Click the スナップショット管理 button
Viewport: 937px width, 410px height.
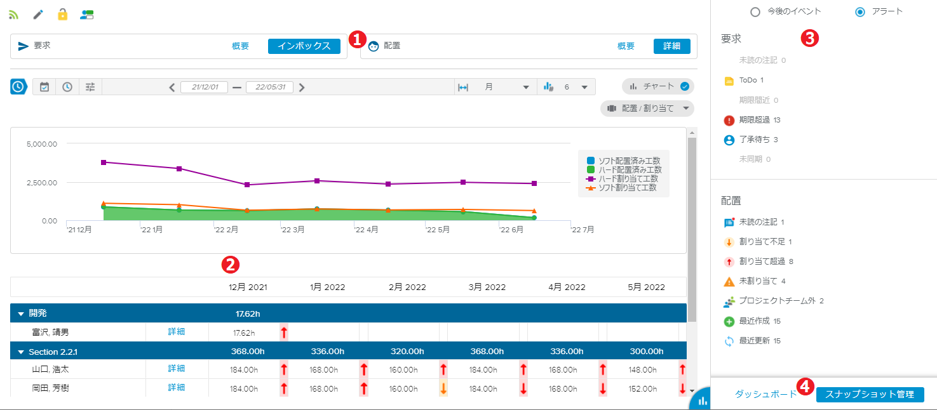[870, 394]
